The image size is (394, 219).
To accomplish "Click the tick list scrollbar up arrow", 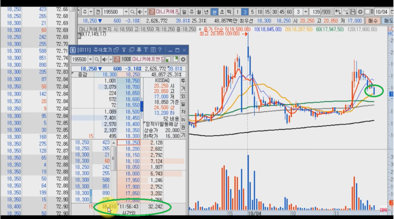I will point(114,143).
